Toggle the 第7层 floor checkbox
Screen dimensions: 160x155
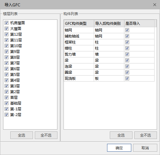6,63
